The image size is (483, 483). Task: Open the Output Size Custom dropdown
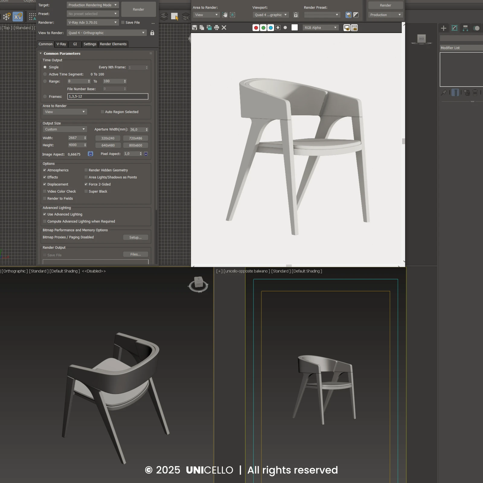pos(65,130)
